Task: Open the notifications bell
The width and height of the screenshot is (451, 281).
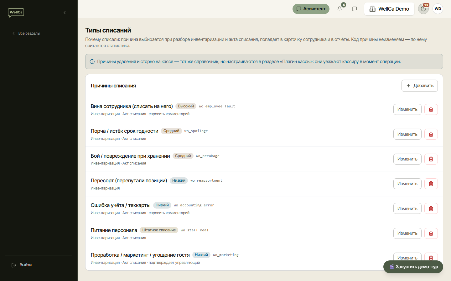Action: [x=340, y=9]
